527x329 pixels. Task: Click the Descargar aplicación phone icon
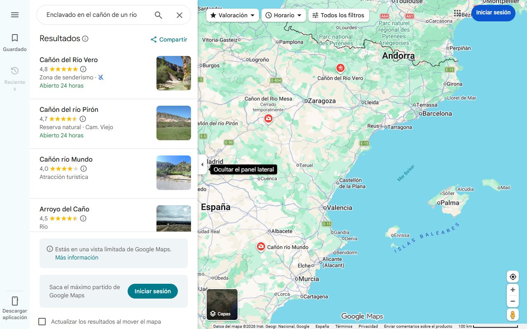point(15,301)
